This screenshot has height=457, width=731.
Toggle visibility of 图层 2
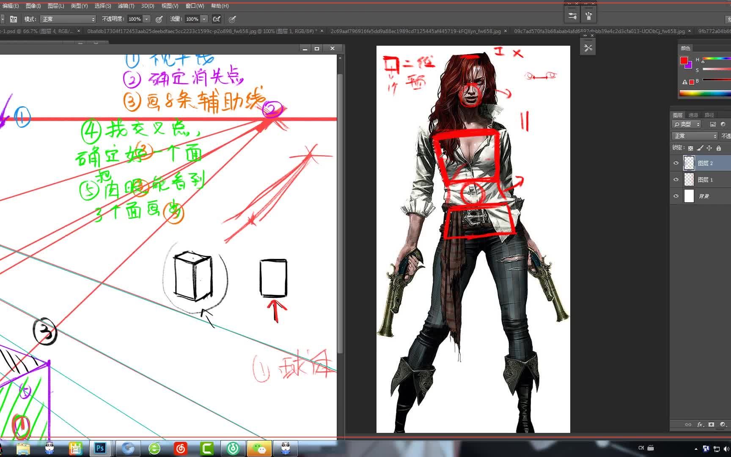point(676,163)
